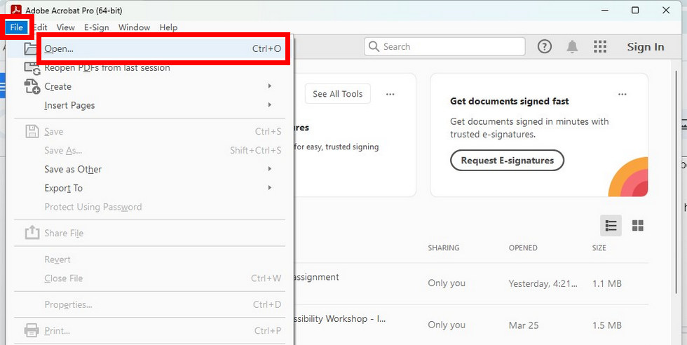Viewport: 687px width, 345px height.
Task: Expand the Insert Pages submenu
Action: 149,105
